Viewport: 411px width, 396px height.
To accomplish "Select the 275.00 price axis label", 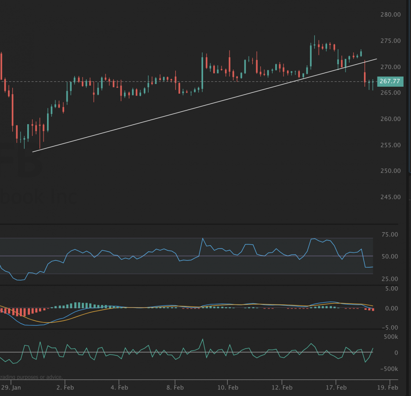I will pyautogui.click(x=390, y=41).
